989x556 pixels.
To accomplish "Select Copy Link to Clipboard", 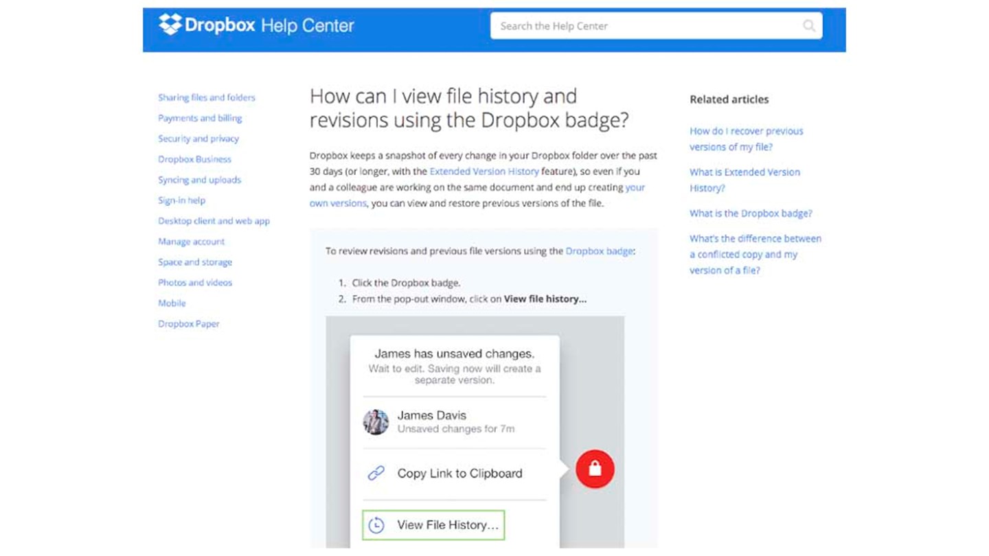I will pos(459,473).
